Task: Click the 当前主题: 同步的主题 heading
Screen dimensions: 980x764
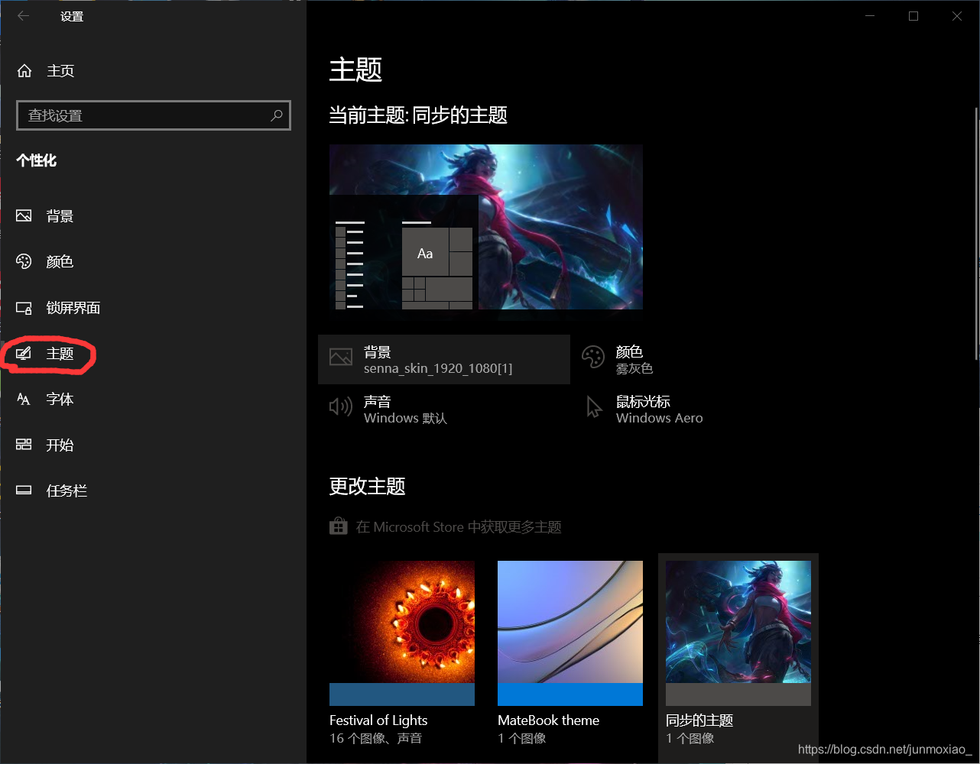Action: pos(418,115)
